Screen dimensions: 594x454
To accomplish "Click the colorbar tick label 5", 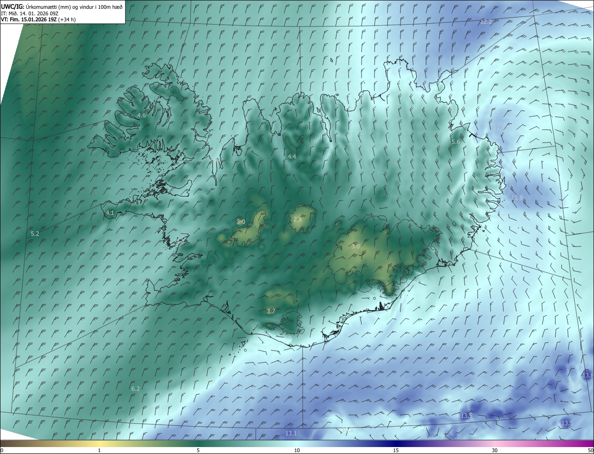I will [198, 450].
